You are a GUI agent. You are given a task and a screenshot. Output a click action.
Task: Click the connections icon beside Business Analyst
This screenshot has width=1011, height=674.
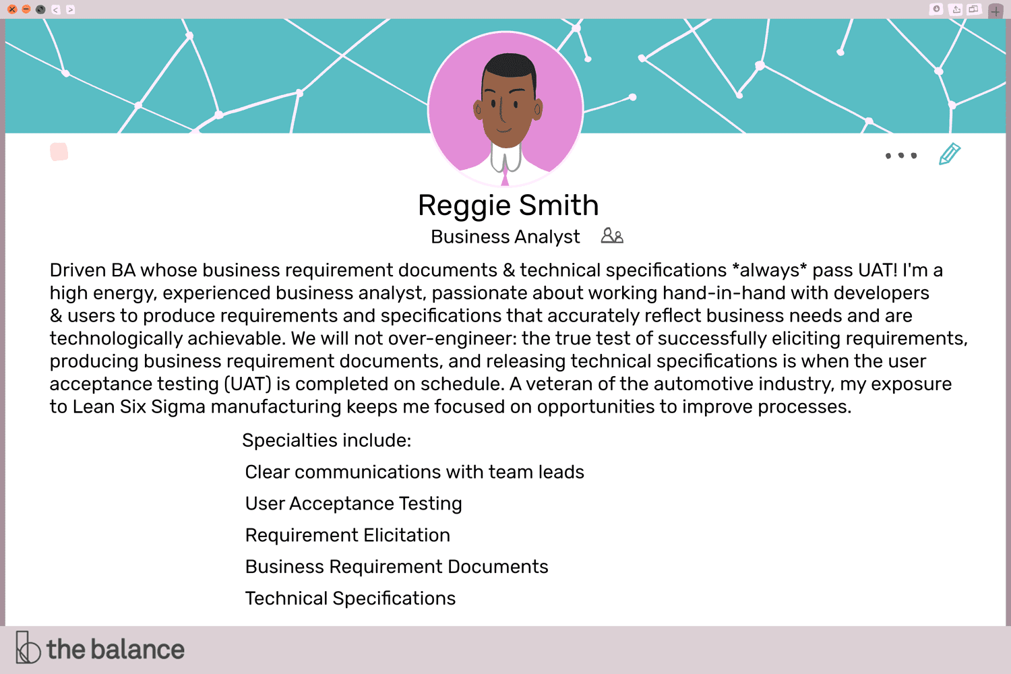tap(612, 236)
